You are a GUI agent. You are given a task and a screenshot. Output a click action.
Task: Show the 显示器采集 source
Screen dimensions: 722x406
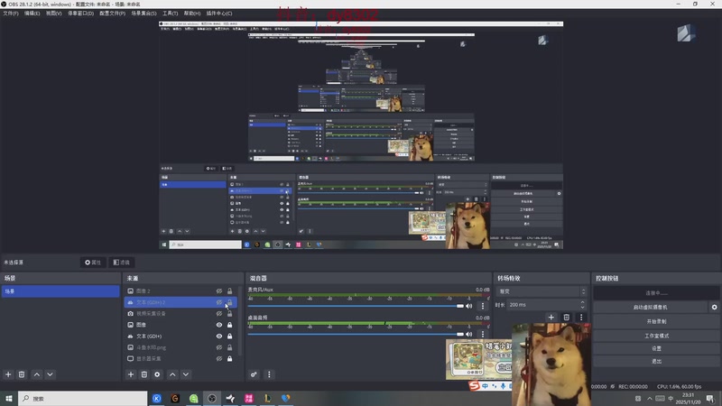coord(219,358)
